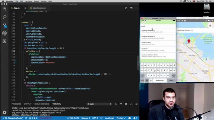Select the 'Facebook' suggestion on Facebook Way
Image resolution: width=214 pixels, height=120 pixels.
(158, 50)
